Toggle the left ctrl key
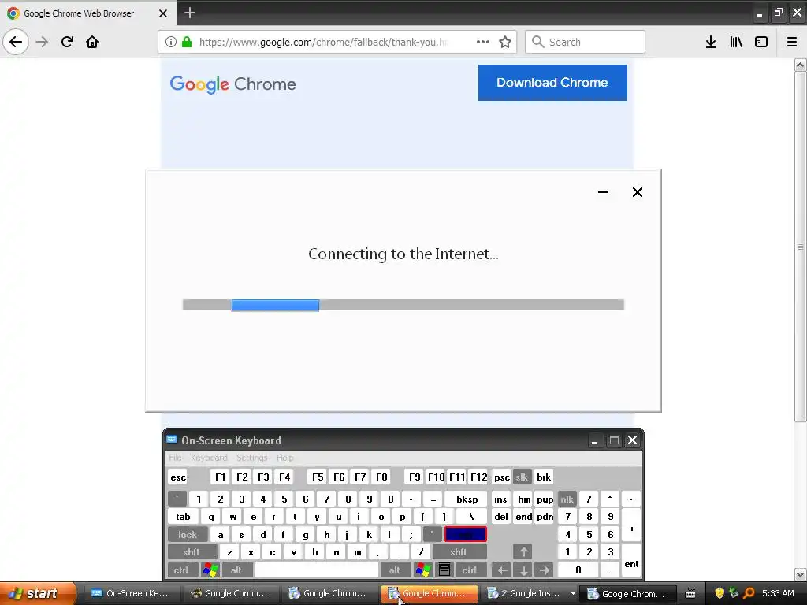 [x=181, y=570]
